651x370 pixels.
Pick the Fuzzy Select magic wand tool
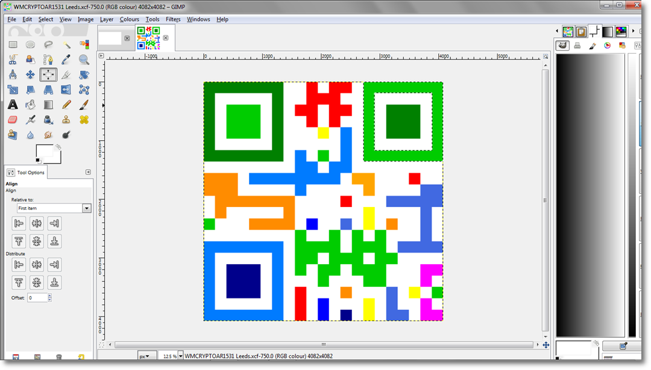66,45
